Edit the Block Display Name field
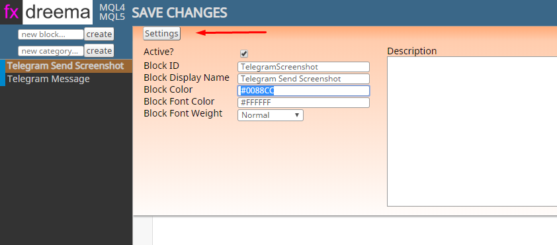Viewport: 557px width, 245px height. [x=304, y=79]
